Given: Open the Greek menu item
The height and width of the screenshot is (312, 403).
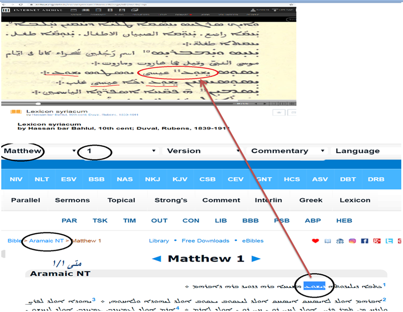Looking at the screenshot, I should (311, 200).
